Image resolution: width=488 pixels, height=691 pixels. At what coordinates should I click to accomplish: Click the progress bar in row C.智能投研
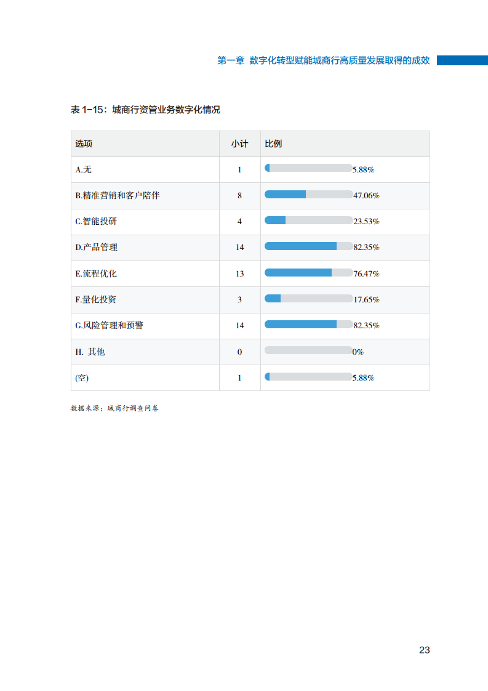point(308,220)
